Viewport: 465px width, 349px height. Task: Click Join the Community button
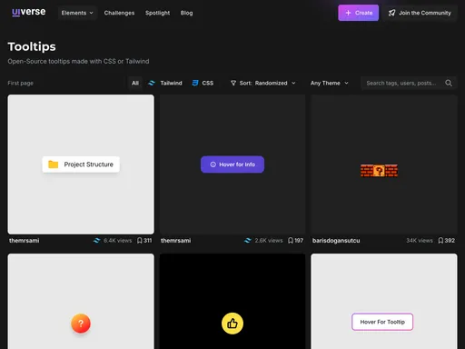(x=420, y=13)
